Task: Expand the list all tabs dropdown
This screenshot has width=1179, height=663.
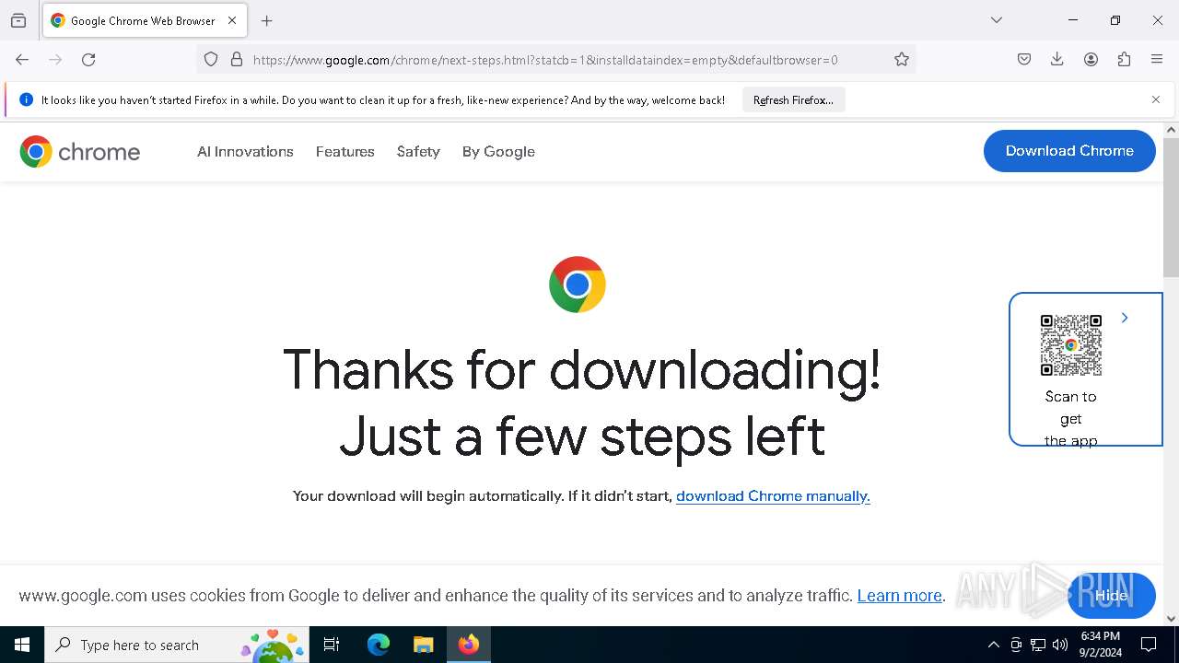Action: 997,20
